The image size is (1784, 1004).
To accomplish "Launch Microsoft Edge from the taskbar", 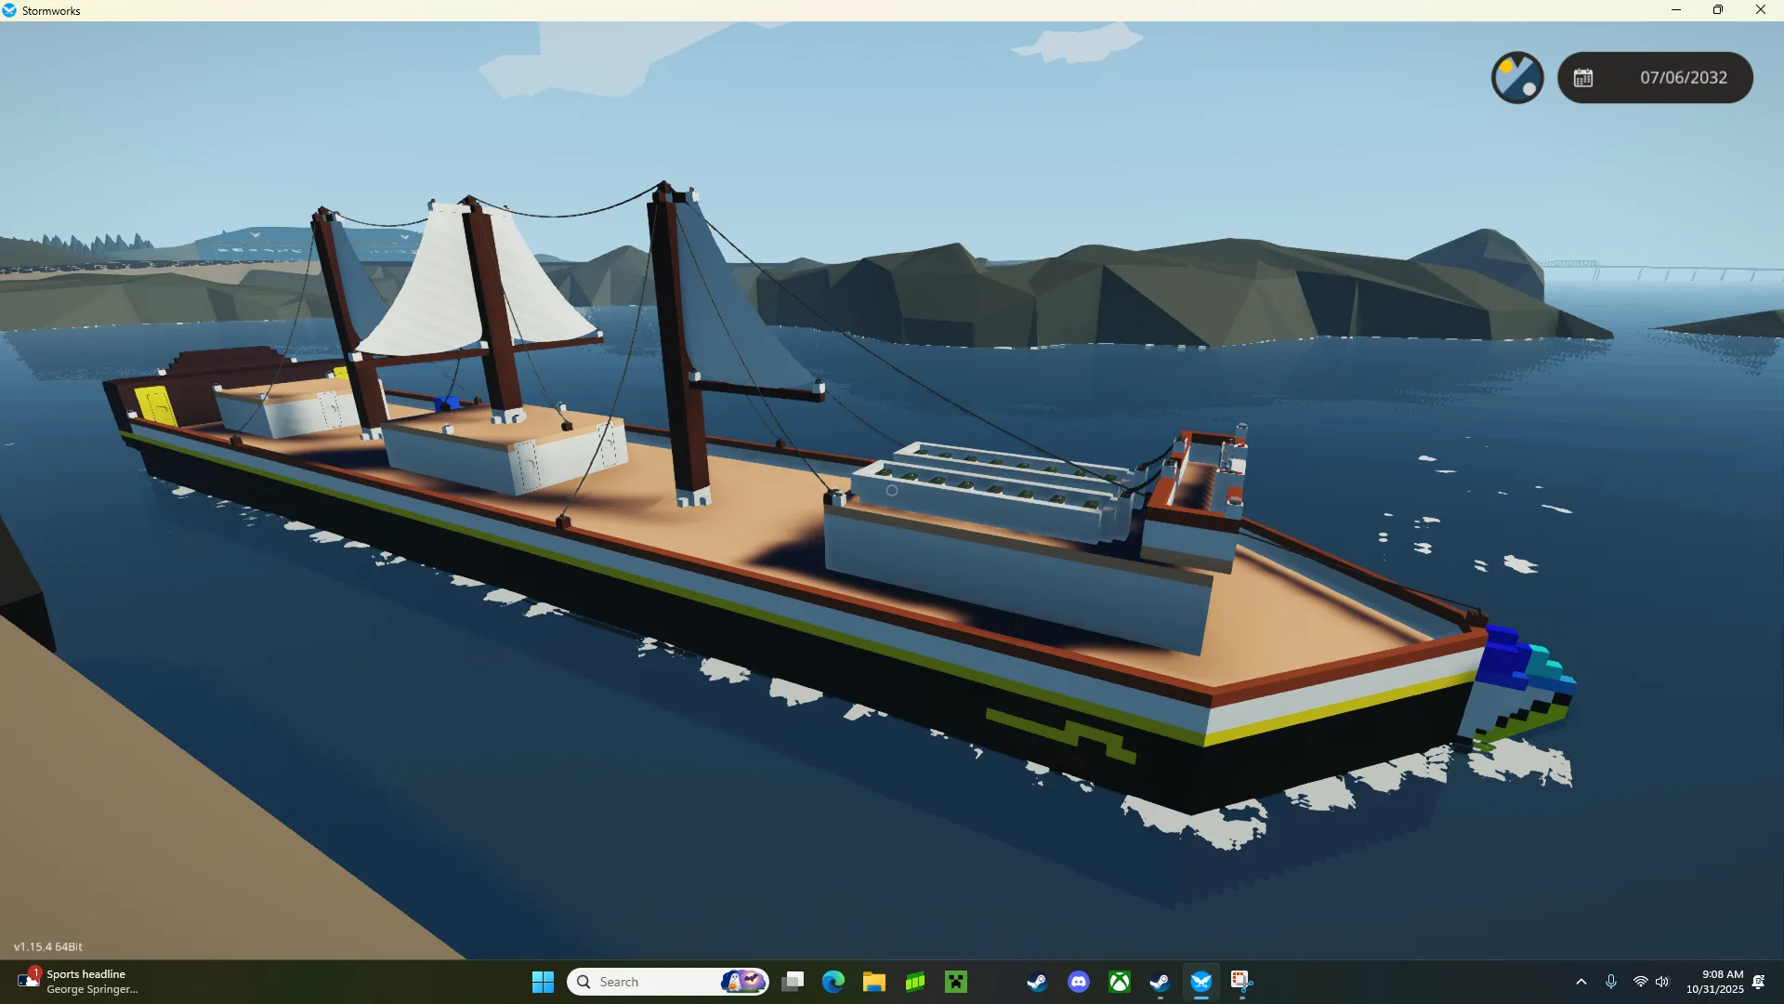I will tap(833, 982).
